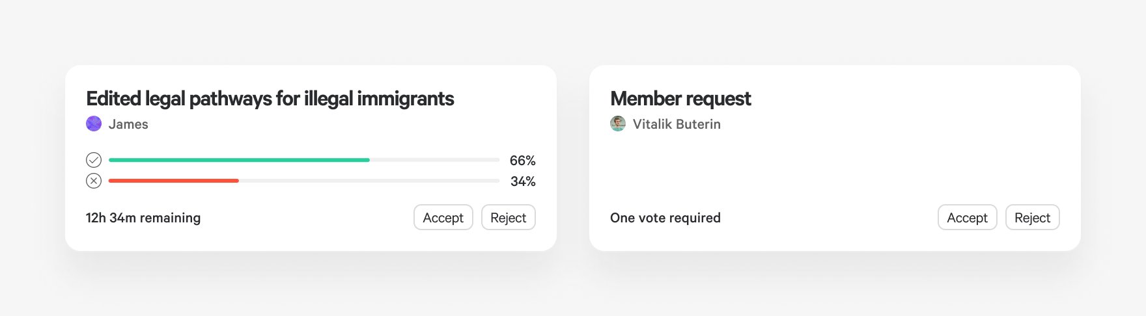Click the reject X circle icon
The image size is (1146, 316).
pos(94,181)
